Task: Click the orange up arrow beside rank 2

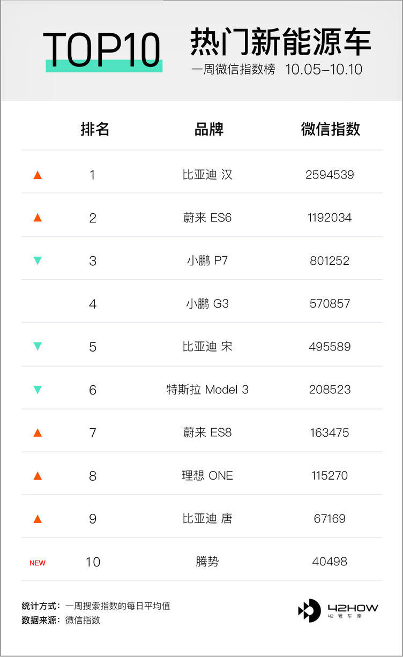Action: pos(38,218)
